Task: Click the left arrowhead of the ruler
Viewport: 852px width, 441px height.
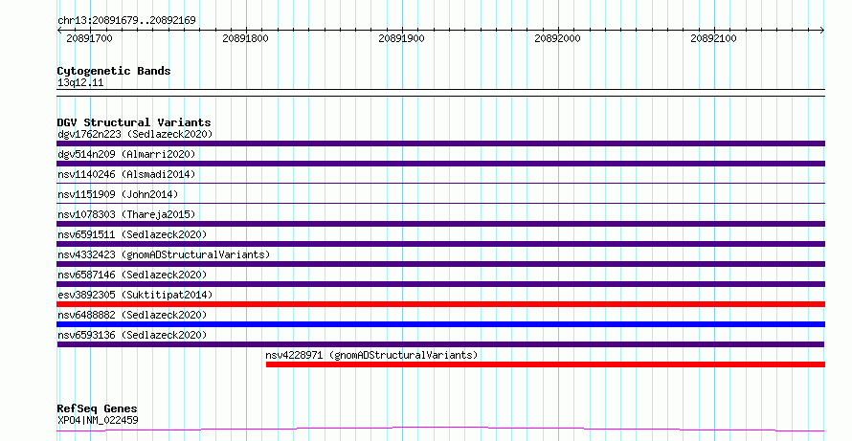Action: (59, 30)
